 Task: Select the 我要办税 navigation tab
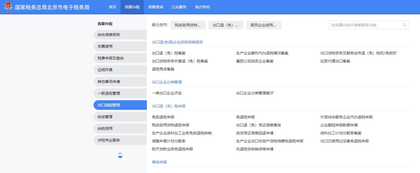132,7
